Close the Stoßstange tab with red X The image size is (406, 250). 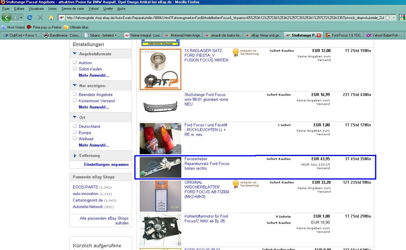tap(319, 35)
